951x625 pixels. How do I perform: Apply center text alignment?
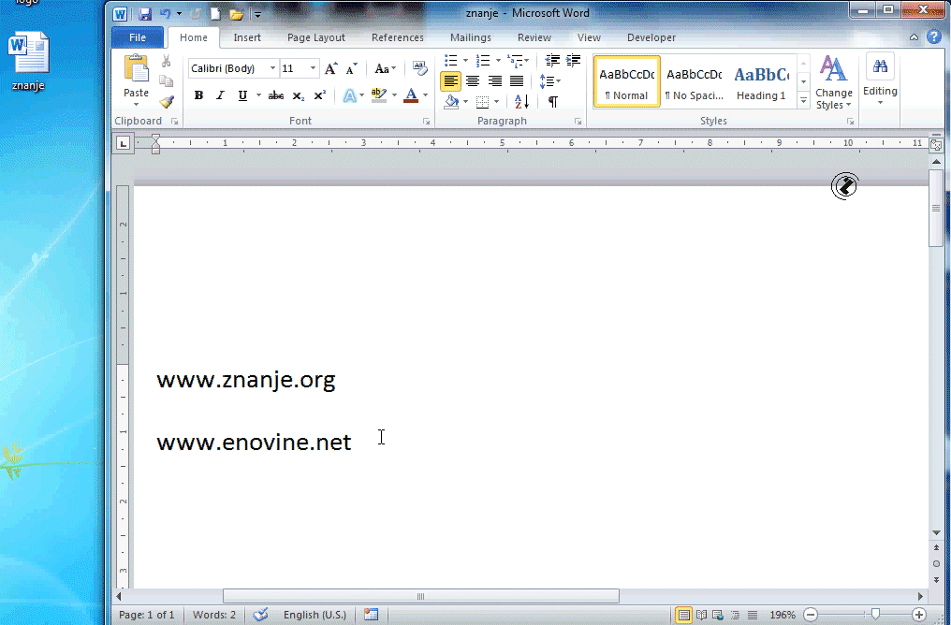[473, 81]
